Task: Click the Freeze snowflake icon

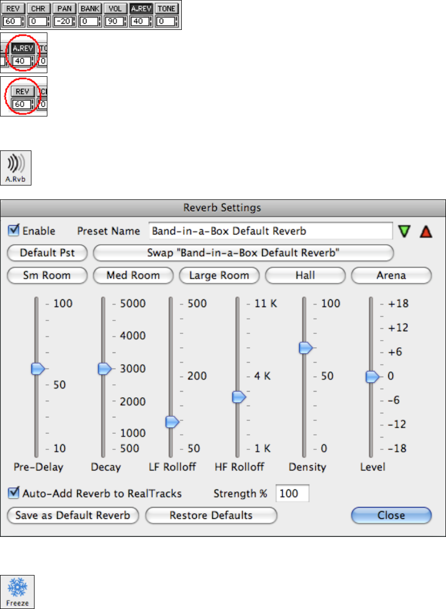Action: (x=17, y=591)
